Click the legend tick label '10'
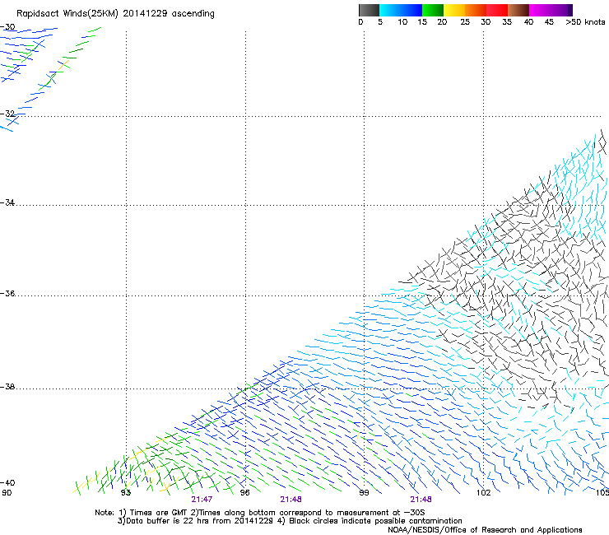The image size is (609, 535). 402,22
